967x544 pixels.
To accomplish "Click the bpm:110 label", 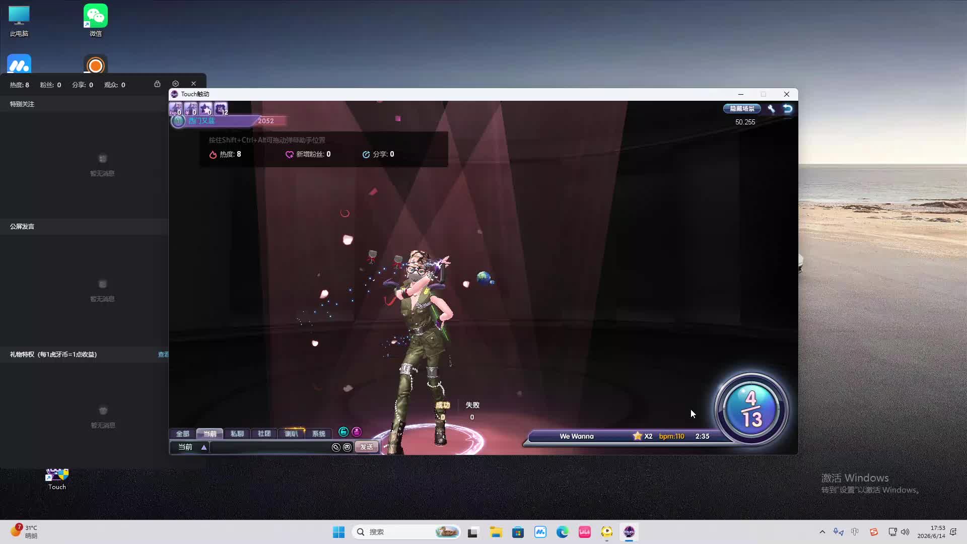I will point(671,436).
